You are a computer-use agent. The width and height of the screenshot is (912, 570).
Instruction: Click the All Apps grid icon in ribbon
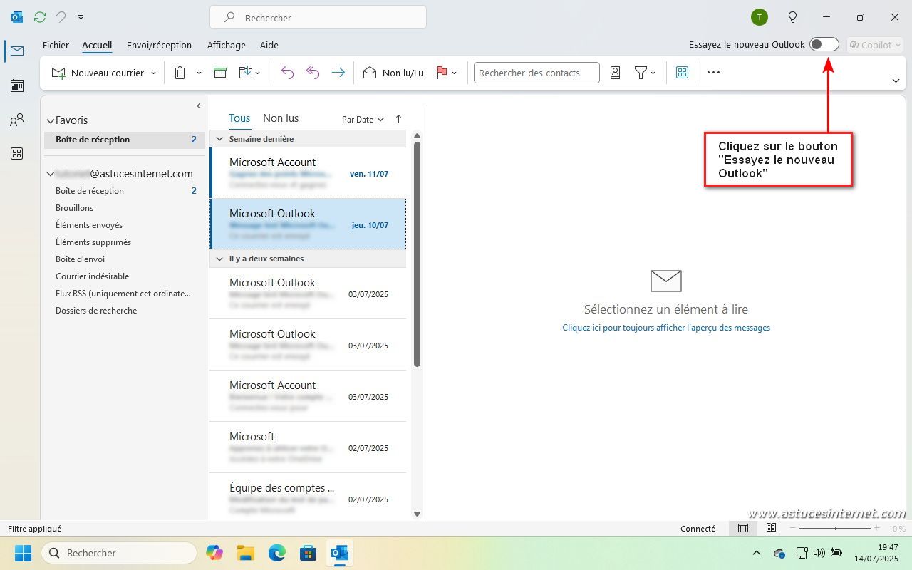(x=682, y=73)
